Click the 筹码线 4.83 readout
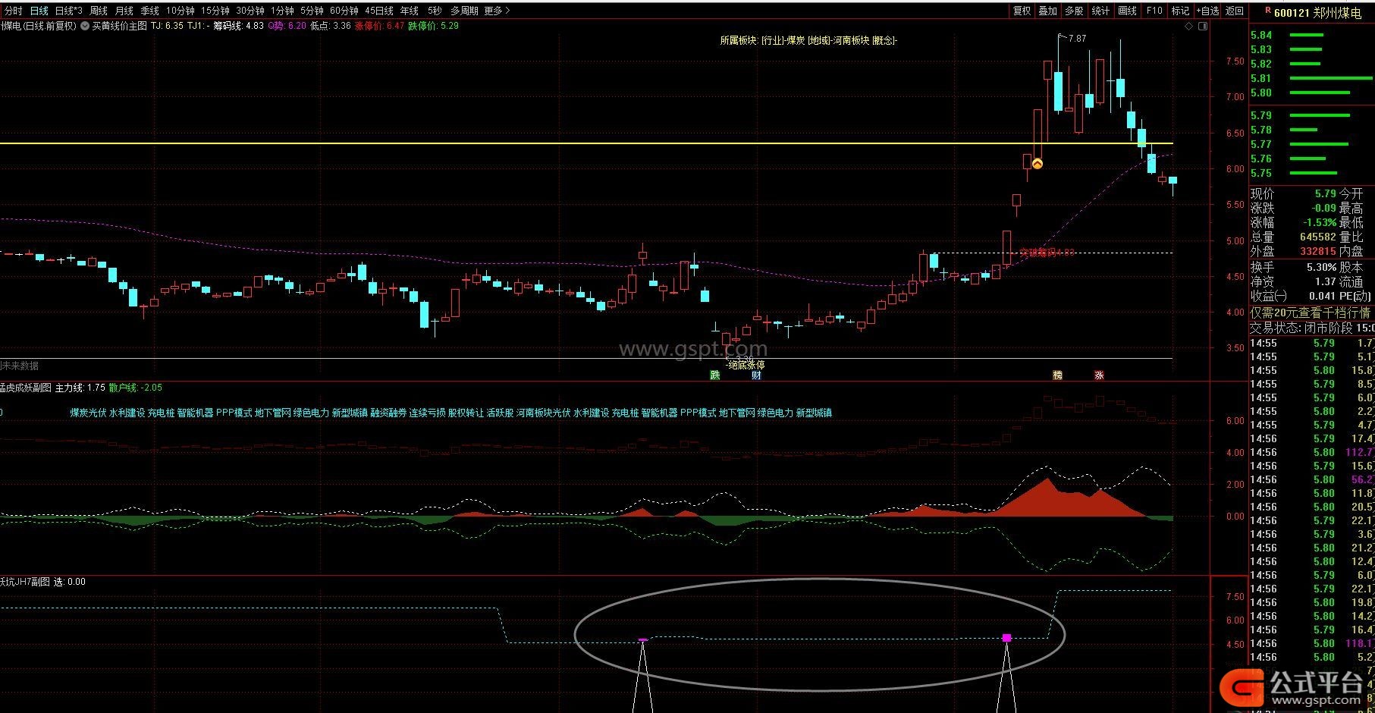 click(x=238, y=26)
